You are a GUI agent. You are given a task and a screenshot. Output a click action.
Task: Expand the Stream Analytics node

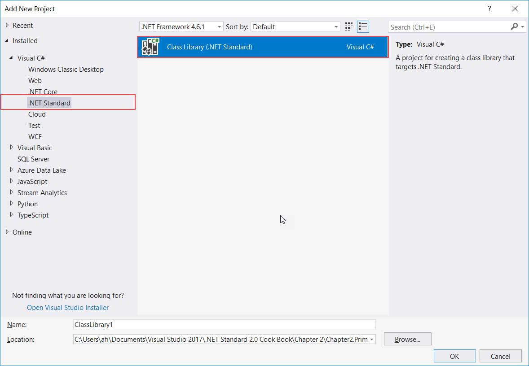[x=12, y=192]
